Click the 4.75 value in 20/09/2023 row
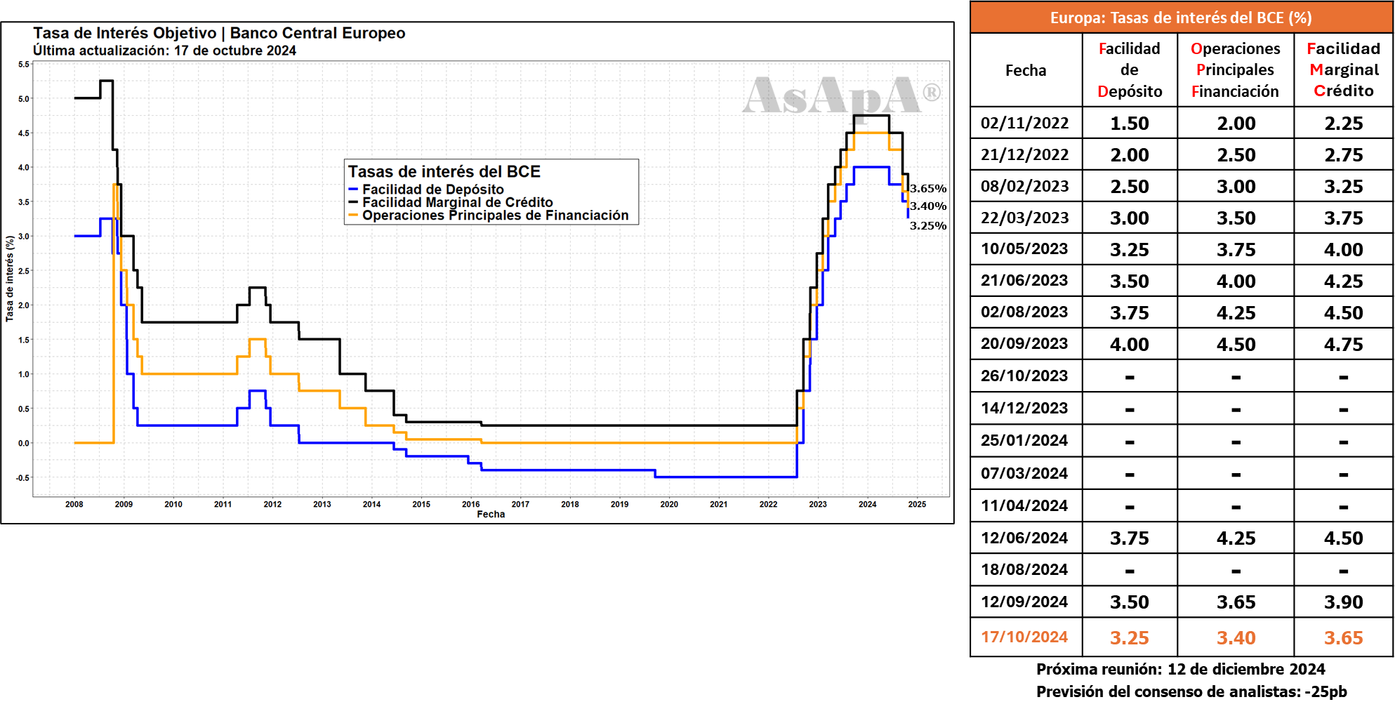Image resolution: width=1395 pixels, height=709 pixels. pos(1344,345)
